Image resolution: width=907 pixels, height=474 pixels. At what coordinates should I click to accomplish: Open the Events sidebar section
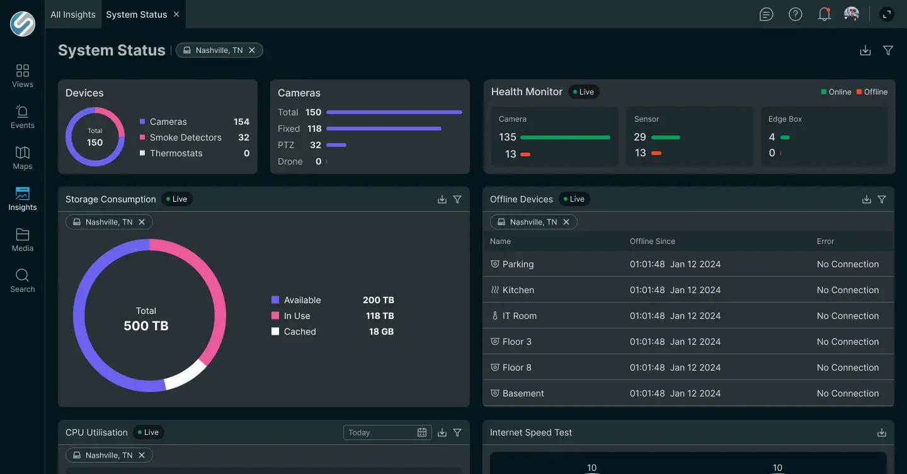pos(23,117)
